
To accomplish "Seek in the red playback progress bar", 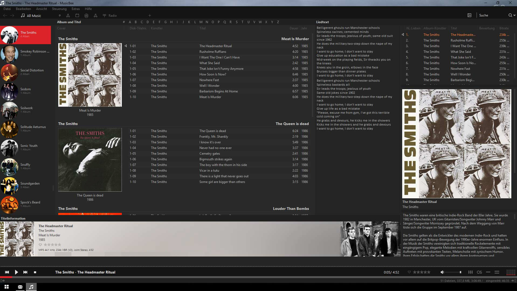I will pos(258,277).
